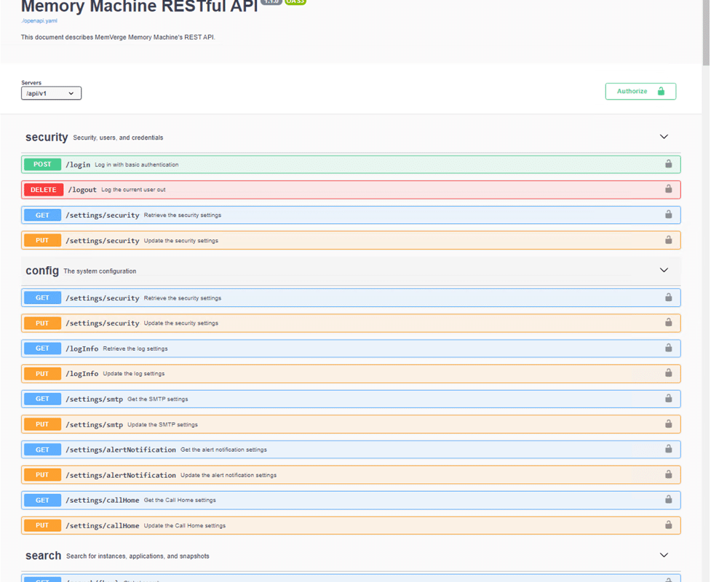Screen dimensions: 711x582
Task: Click lock icon on GET /settings/security under config section
Action: pos(668,297)
